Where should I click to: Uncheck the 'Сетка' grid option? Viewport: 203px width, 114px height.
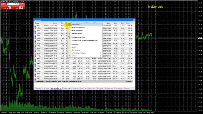[x=85, y=56]
